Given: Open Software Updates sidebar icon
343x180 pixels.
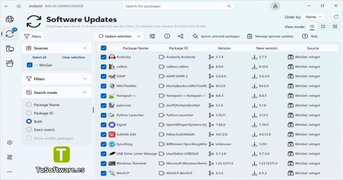Looking at the screenshot, I should coord(9,34).
